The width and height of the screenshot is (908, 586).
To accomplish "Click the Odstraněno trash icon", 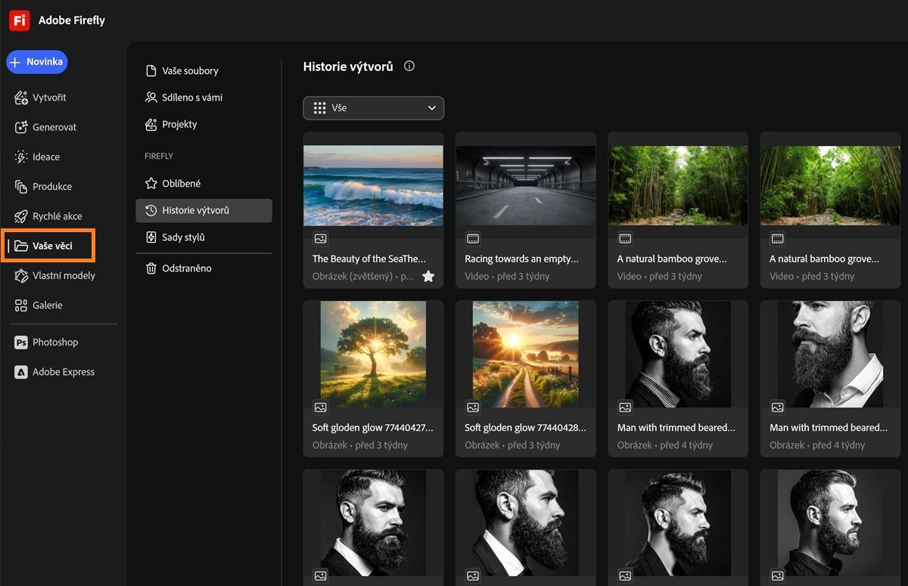I will [151, 268].
